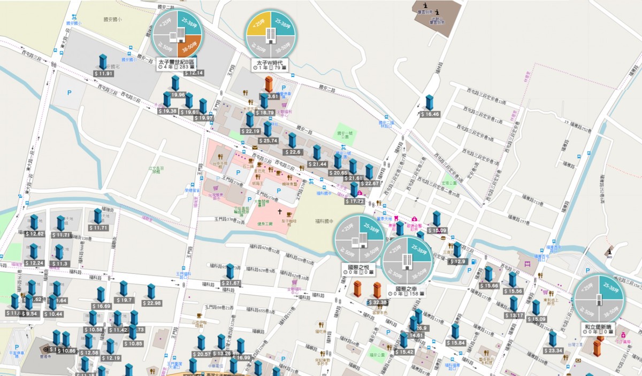Select the building marker priced $21.67
642x376 pixels.
[230, 272]
